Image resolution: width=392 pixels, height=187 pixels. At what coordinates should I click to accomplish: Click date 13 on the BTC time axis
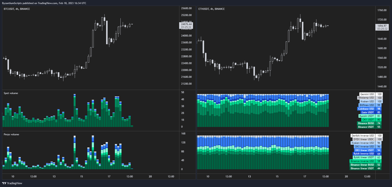click(55, 177)
